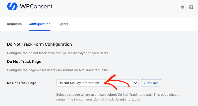Select the Configuration tab
The height and width of the screenshot is (106, 198).
point(40,24)
